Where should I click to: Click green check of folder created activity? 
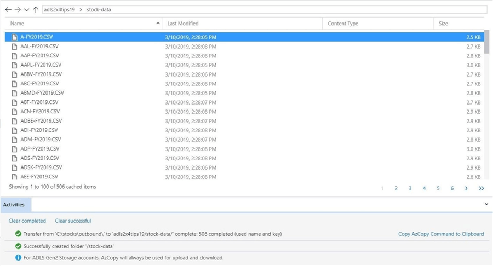[x=18, y=246]
